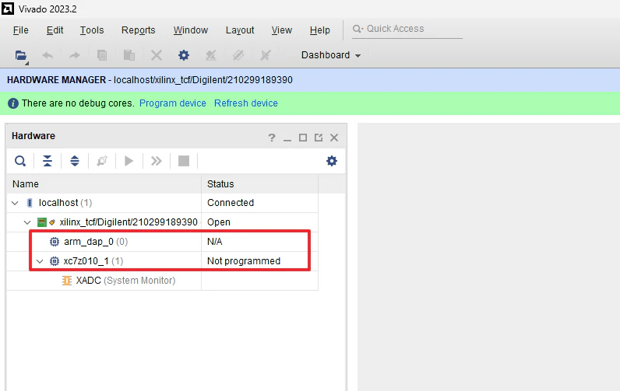Screen dimensions: 620x391
Task: Click the green board target icon
Action: point(42,222)
